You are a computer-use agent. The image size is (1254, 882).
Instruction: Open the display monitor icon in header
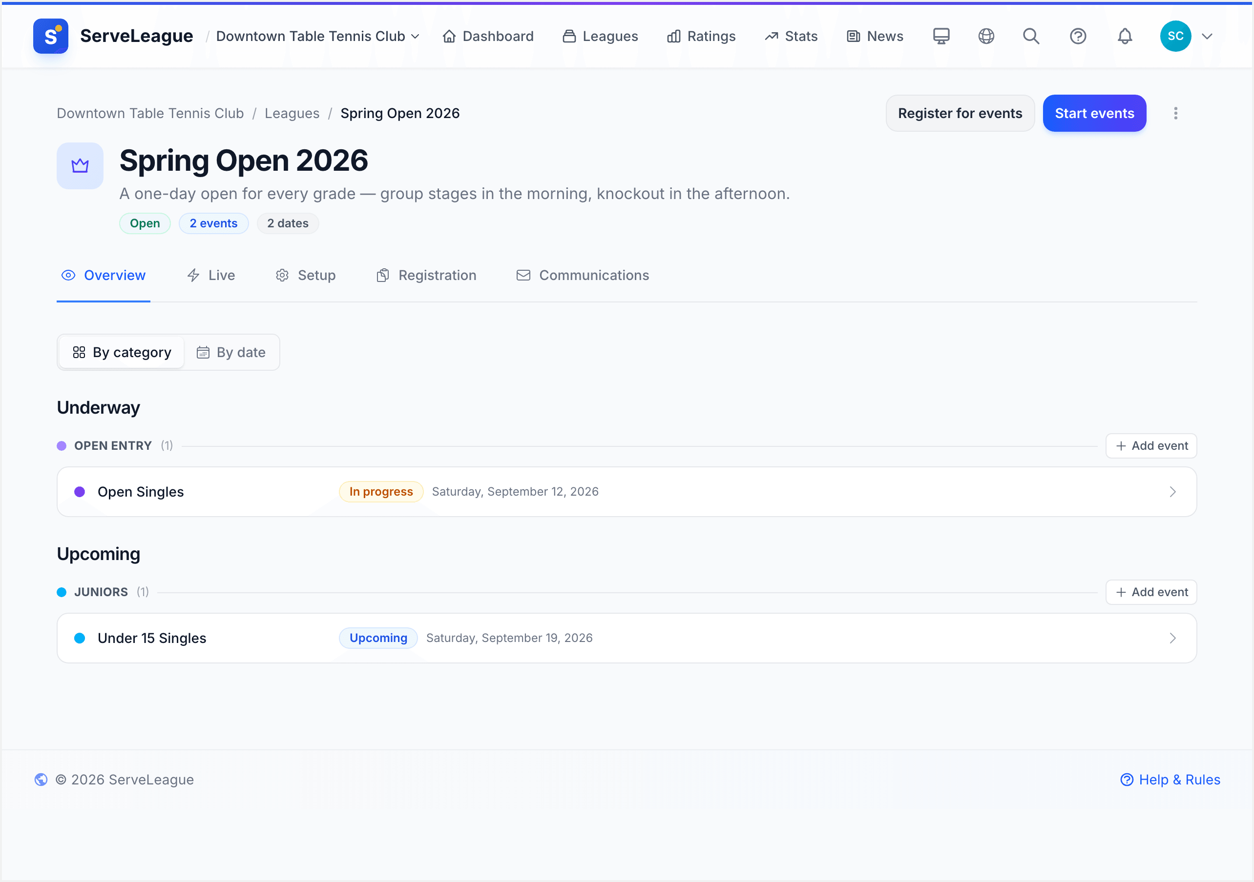pyautogui.click(x=941, y=36)
